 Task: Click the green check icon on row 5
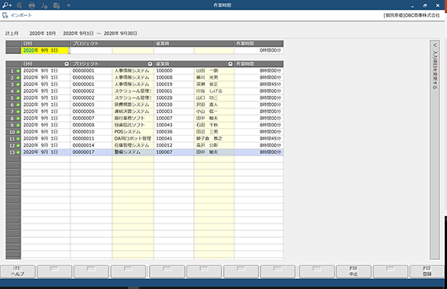pos(18,98)
